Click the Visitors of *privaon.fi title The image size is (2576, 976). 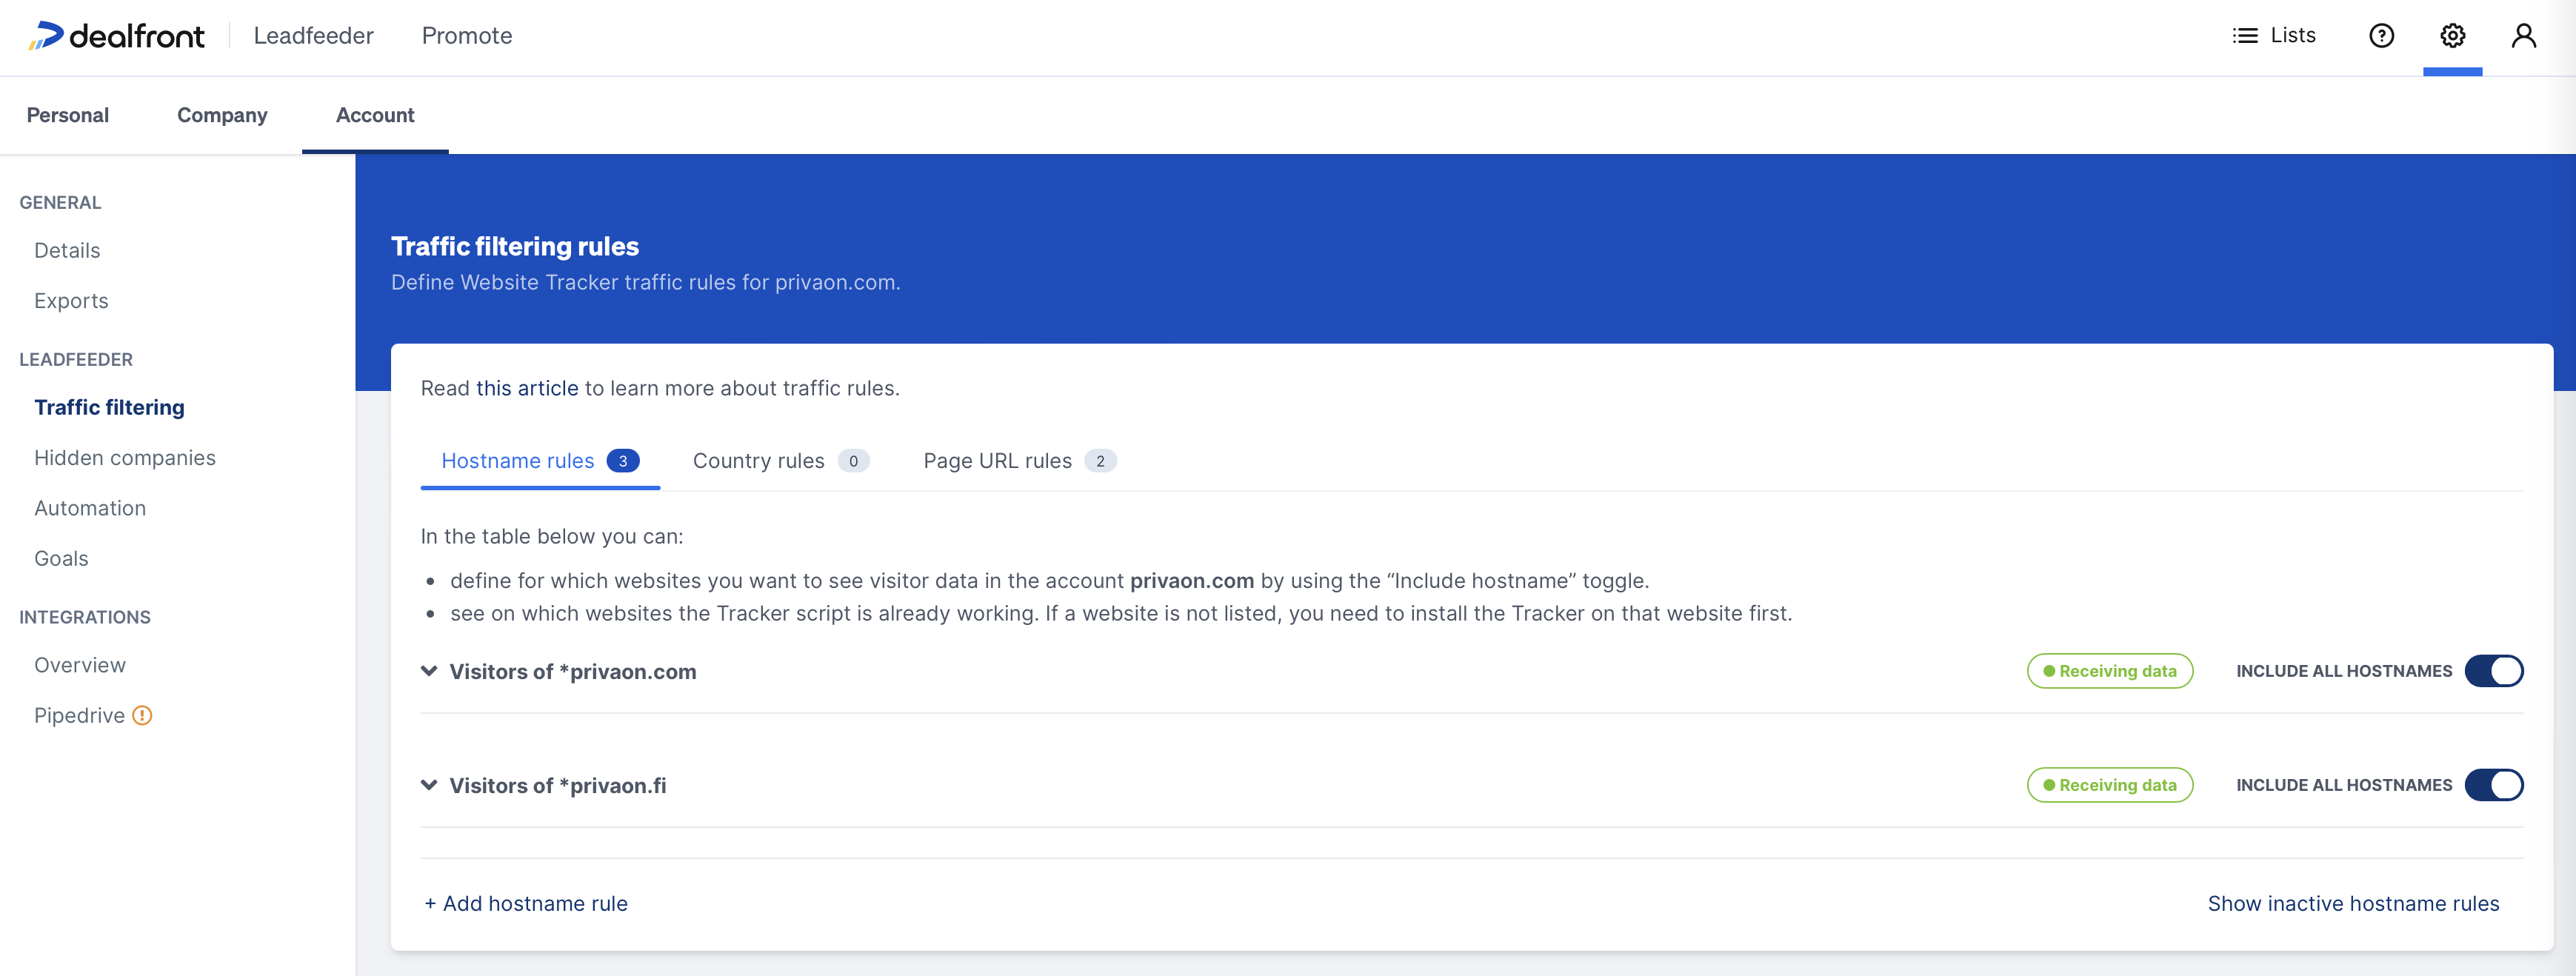558,785
